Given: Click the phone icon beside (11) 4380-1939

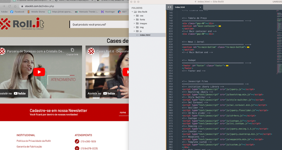Looking at the screenshot, I should pyautogui.click(x=77, y=141).
